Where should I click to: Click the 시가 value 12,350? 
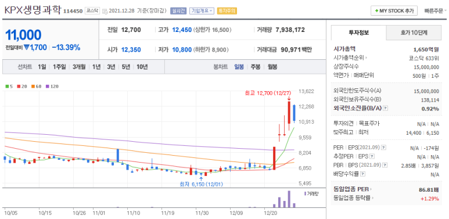pyautogui.click(x=131, y=50)
